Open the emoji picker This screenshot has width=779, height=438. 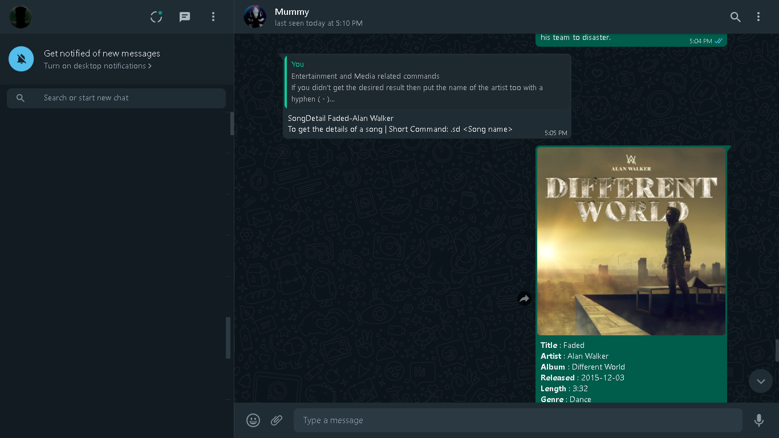(x=253, y=420)
